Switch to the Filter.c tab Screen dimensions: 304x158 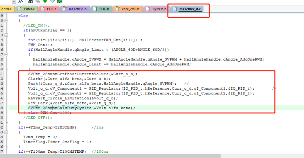coord(26,9)
